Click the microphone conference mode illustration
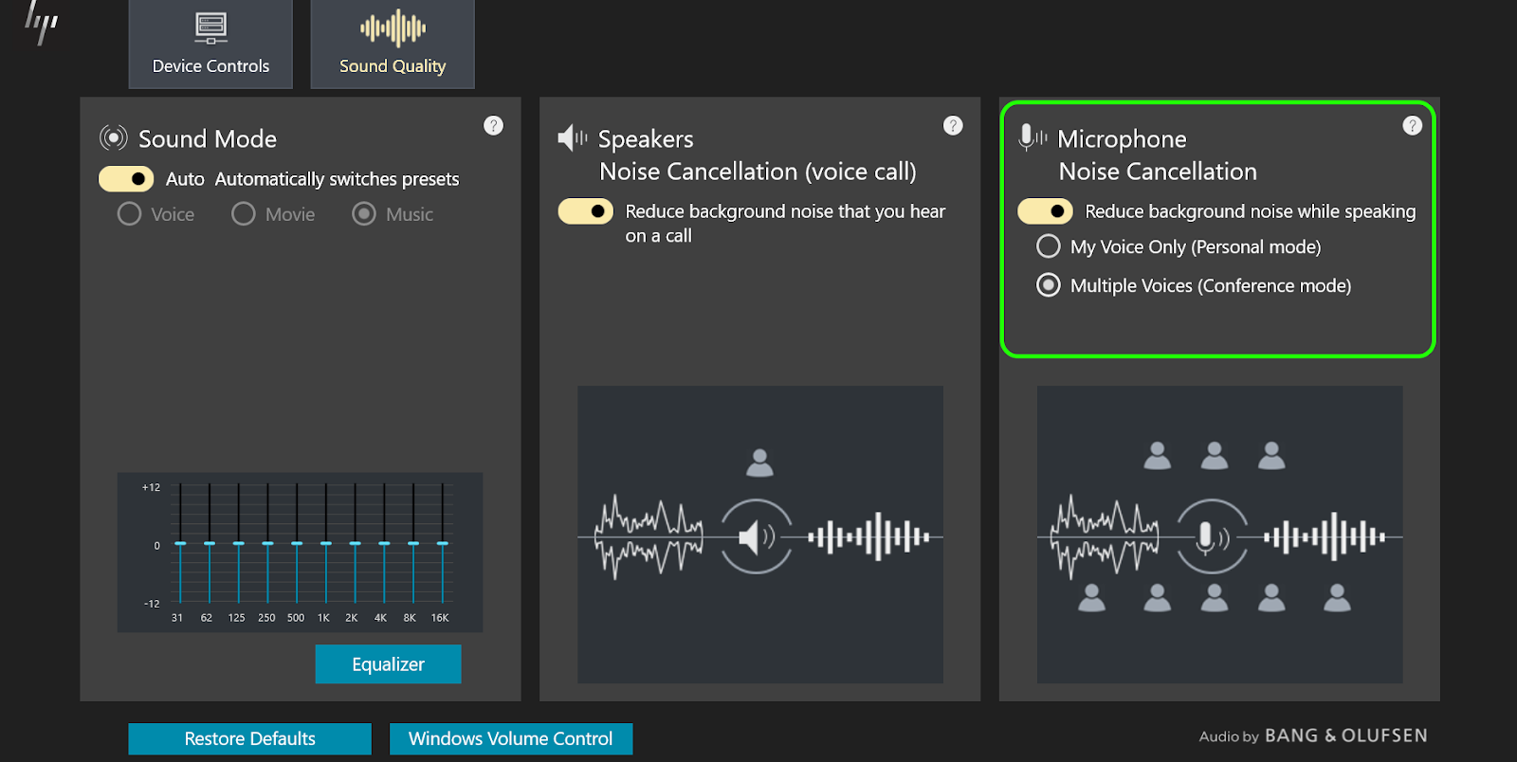Viewport: 1517px width, 762px height. tap(1219, 534)
